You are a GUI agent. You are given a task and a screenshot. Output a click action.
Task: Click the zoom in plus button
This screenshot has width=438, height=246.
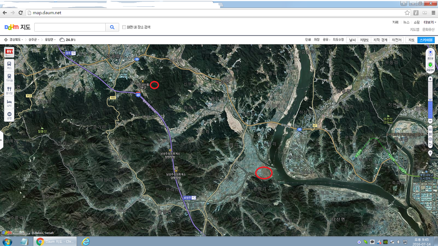tap(430, 79)
